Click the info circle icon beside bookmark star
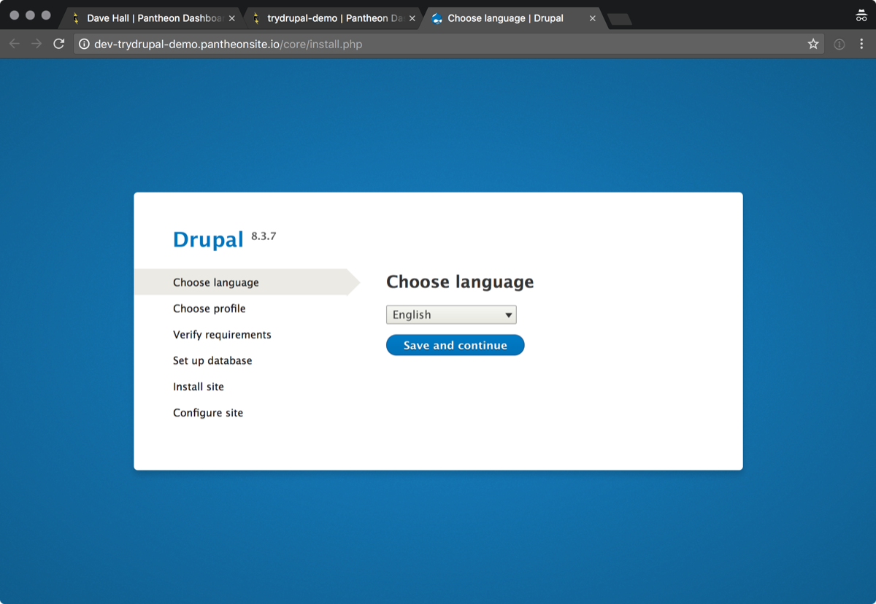The image size is (876, 604). pos(839,44)
